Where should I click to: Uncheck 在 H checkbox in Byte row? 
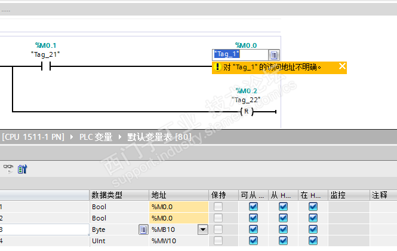coord(313,229)
